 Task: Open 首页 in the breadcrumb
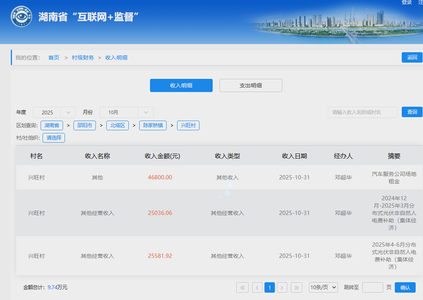click(x=54, y=58)
